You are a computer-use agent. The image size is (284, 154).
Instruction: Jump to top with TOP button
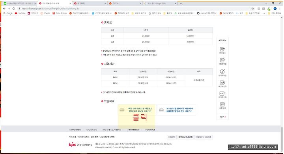coord(222,117)
